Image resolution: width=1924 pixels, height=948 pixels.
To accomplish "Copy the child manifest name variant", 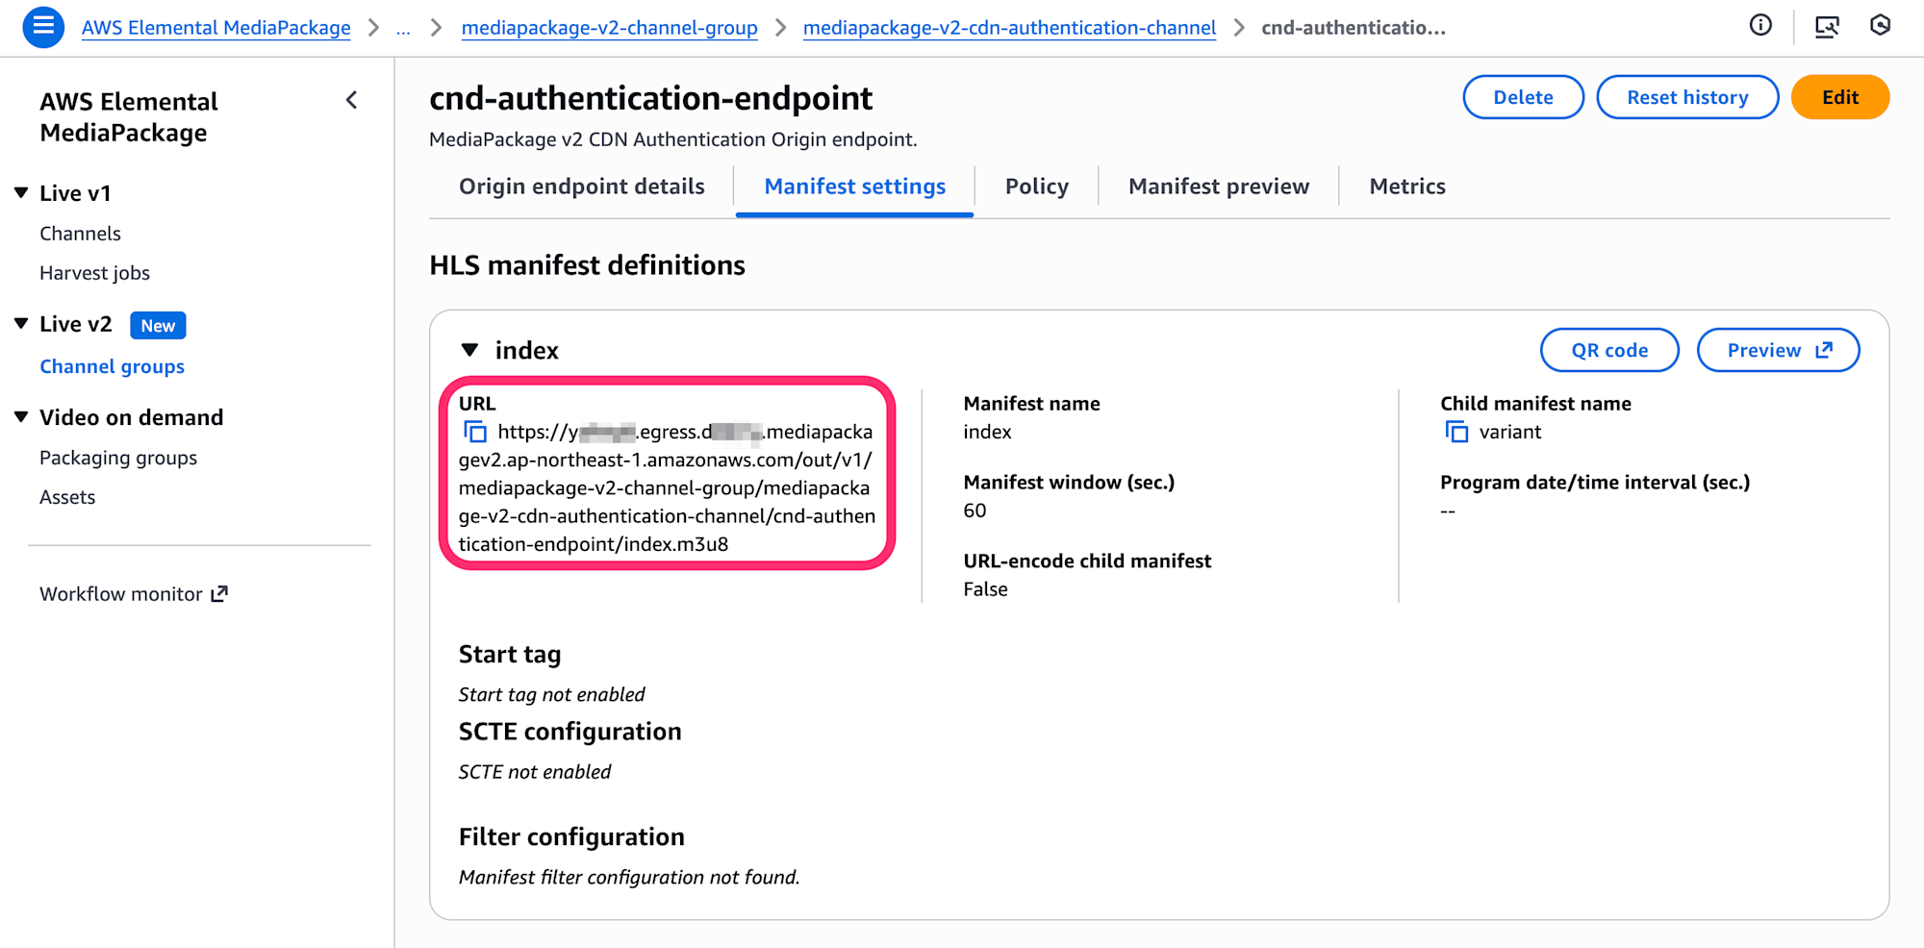I will (1456, 432).
